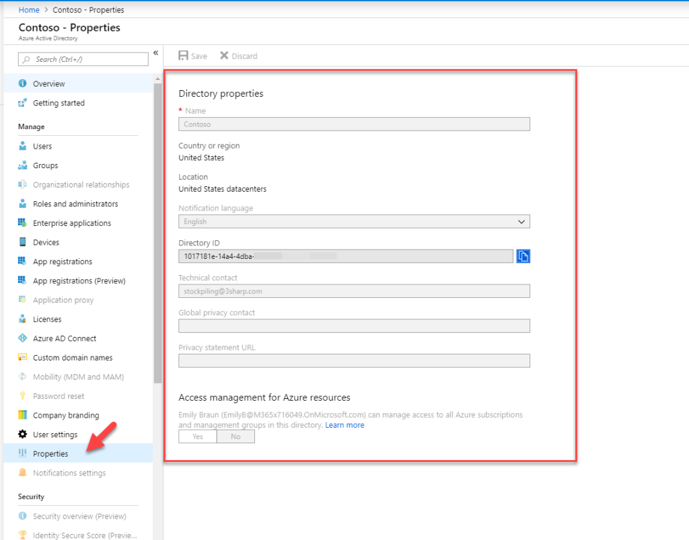689x540 pixels.
Task: Click the copy icon next to Directory ID
Action: click(523, 256)
